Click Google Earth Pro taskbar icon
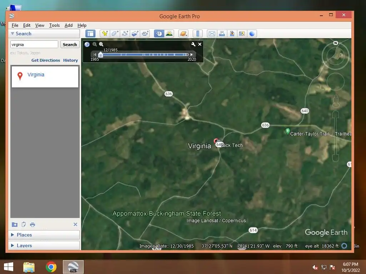This screenshot has height=274, width=366. (73, 267)
